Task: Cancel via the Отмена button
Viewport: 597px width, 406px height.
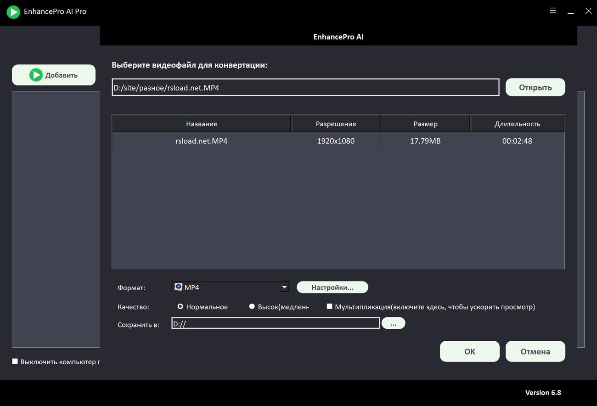Action: [x=535, y=351]
